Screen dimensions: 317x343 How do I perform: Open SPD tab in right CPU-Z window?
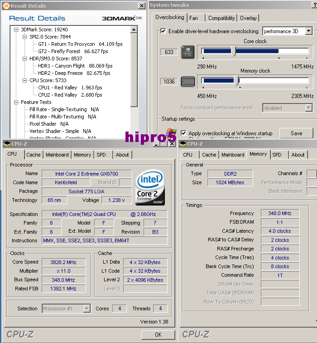click(x=279, y=155)
